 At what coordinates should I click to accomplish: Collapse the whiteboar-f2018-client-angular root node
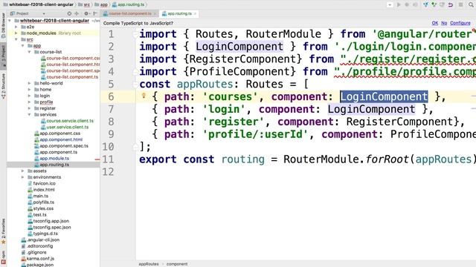(x=10, y=21)
